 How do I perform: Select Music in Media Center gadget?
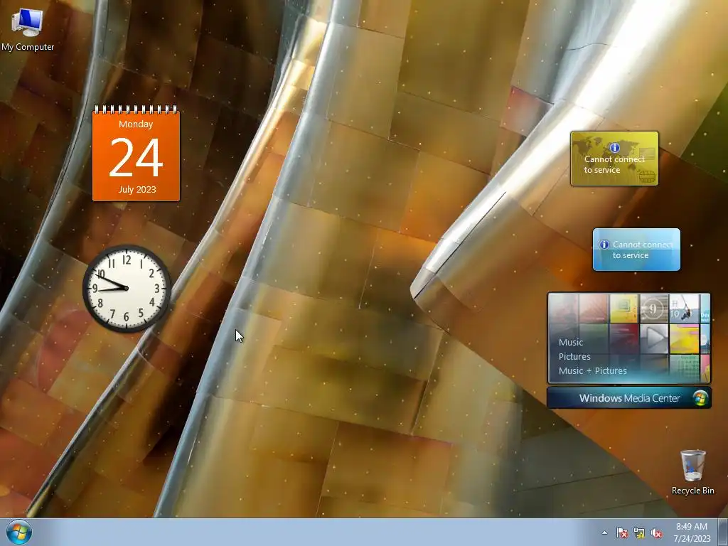coord(571,342)
